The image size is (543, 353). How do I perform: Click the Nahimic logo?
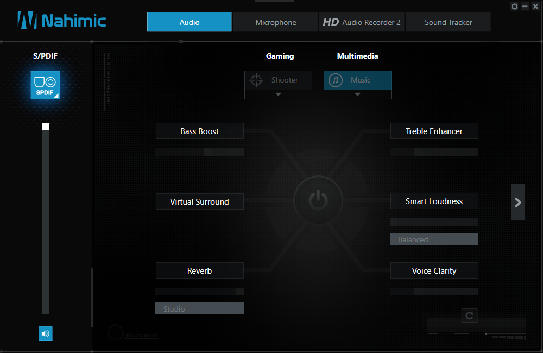click(x=62, y=21)
